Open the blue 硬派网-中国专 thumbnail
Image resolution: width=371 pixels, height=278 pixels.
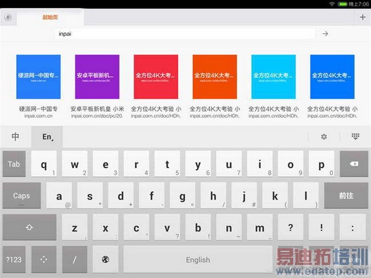click(38, 77)
